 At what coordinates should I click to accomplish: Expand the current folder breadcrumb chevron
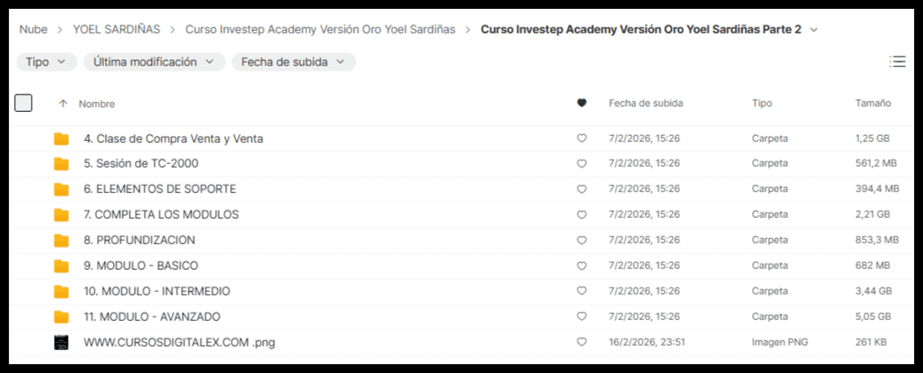pyautogui.click(x=813, y=29)
